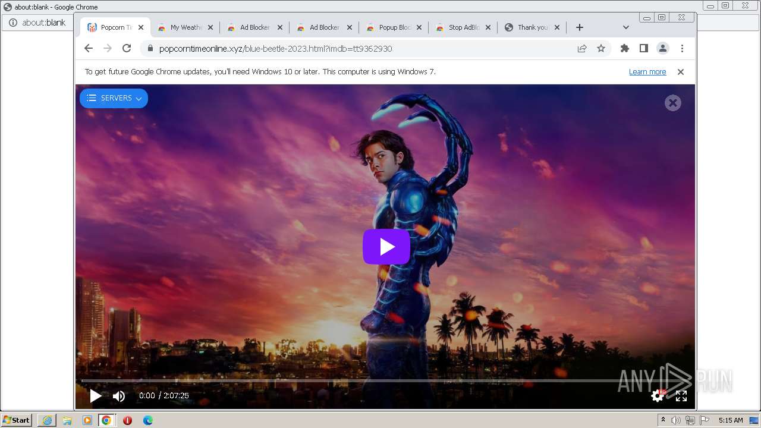Click the large purple play button

(386, 247)
